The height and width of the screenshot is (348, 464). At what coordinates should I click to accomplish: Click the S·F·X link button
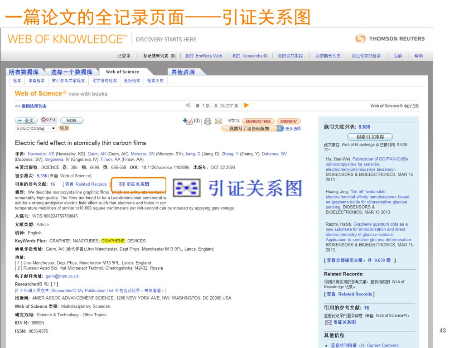(49, 120)
